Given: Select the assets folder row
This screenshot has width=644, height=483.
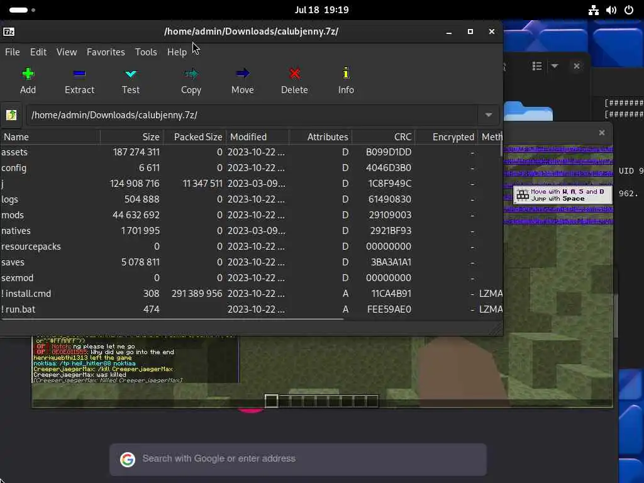Looking at the screenshot, I should tap(252, 152).
